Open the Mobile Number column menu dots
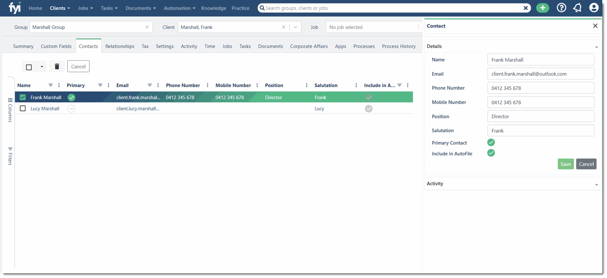 (257, 85)
